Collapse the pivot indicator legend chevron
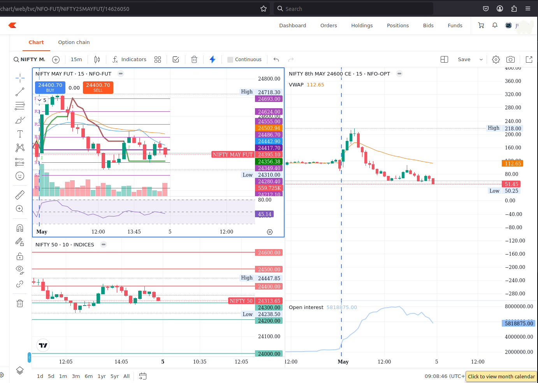 pos(39,100)
